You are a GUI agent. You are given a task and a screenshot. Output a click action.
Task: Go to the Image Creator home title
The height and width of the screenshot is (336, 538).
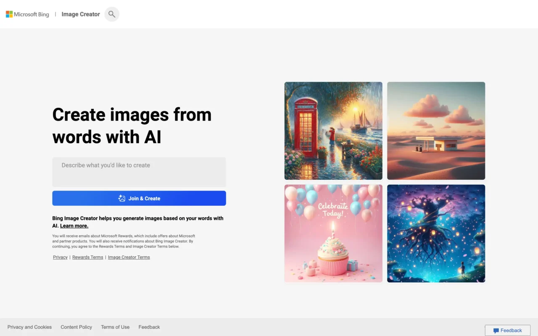(81, 14)
